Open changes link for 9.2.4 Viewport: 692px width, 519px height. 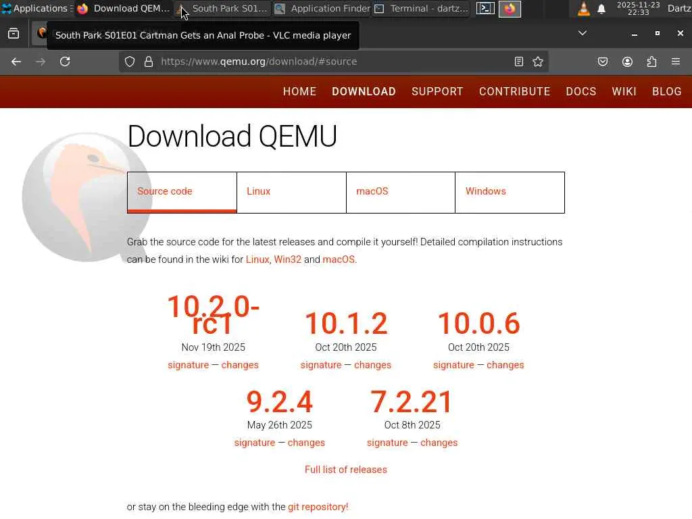306,443
